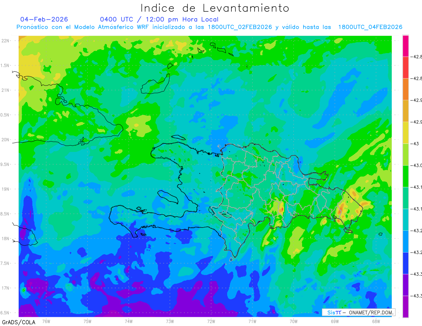Click the 18N latitude label

click(6, 239)
